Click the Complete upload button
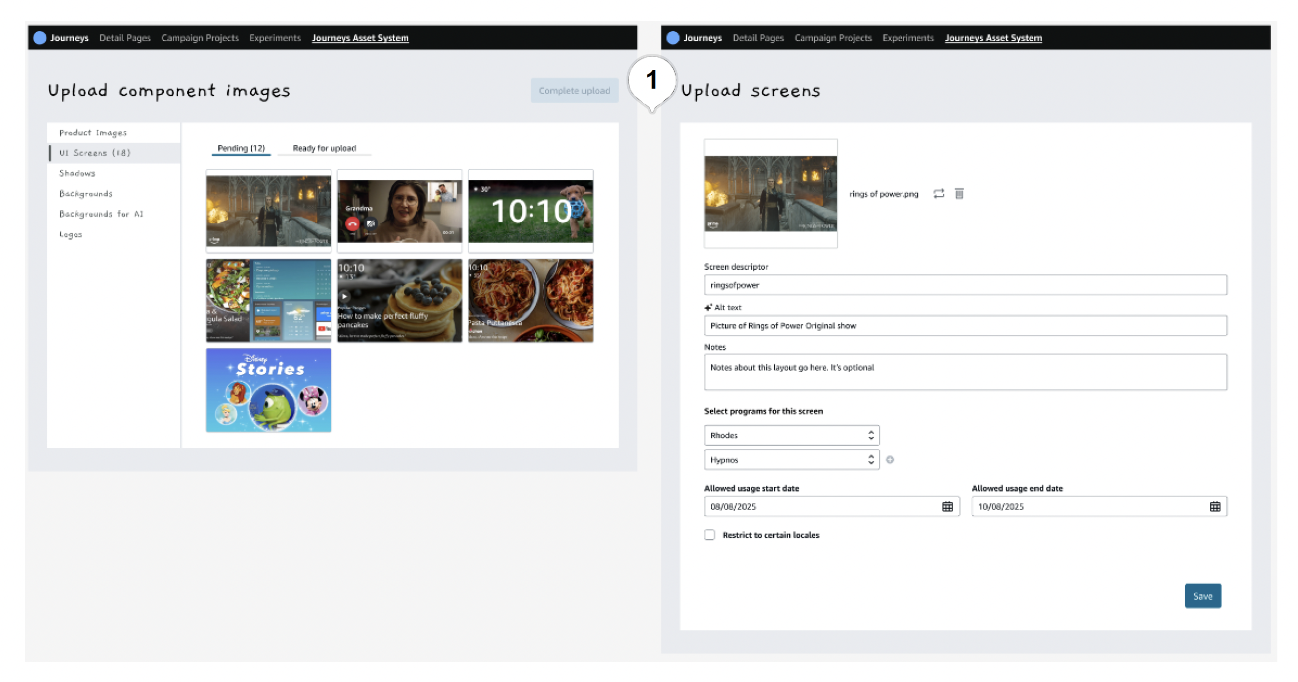Screen dimensions: 1298x682 tap(574, 91)
